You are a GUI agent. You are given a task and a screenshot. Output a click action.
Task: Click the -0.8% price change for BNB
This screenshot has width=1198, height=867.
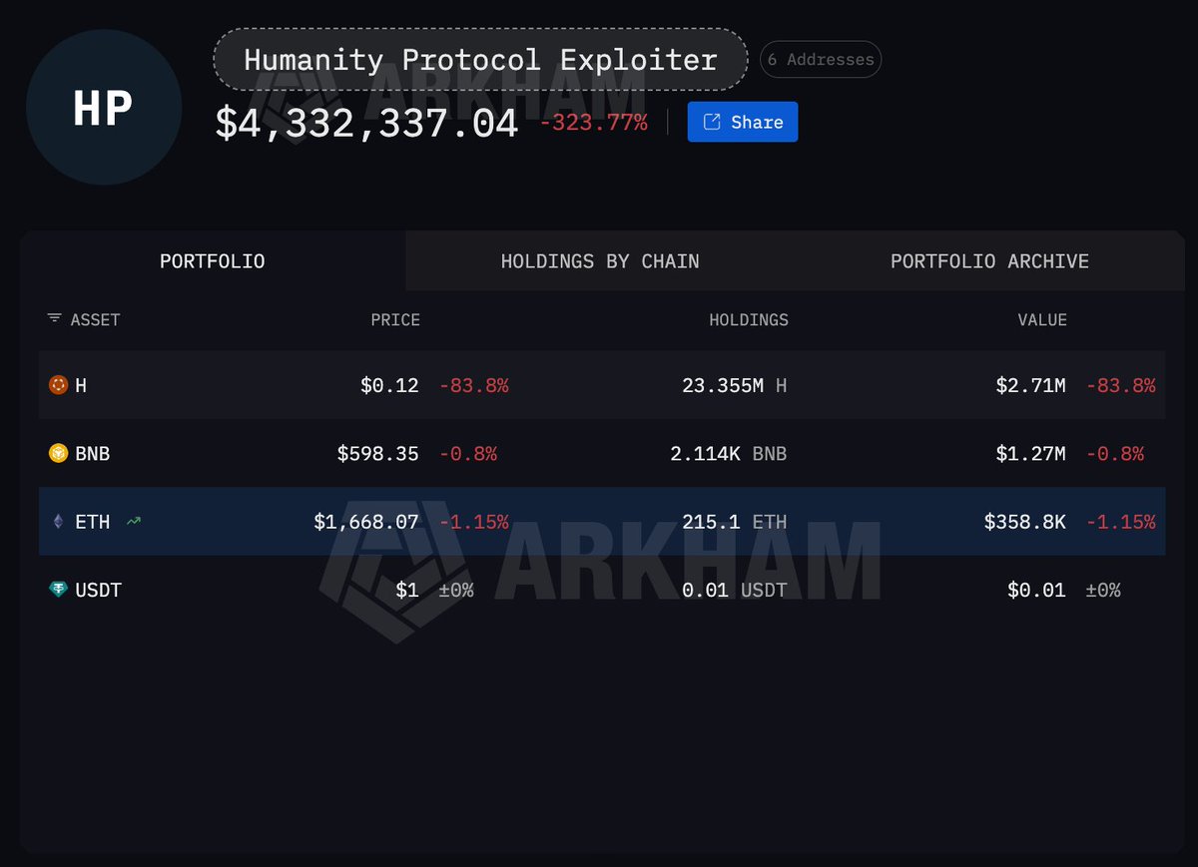point(468,454)
